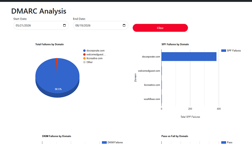Click the DKIM Failures legend color box

104,142
